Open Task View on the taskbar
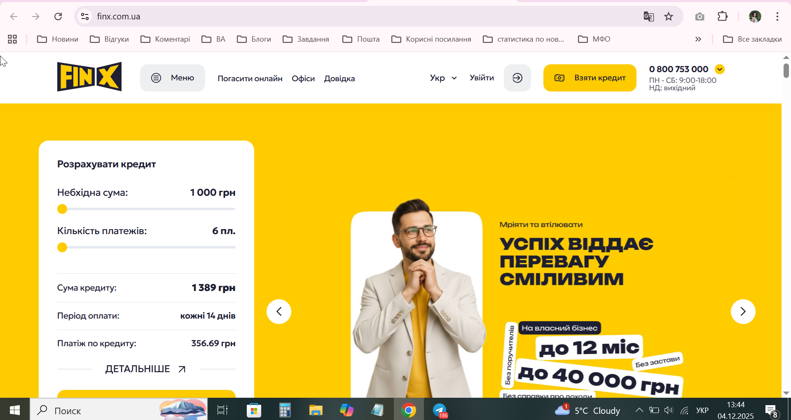This screenshot has height=420, width=791. (222, 410)
